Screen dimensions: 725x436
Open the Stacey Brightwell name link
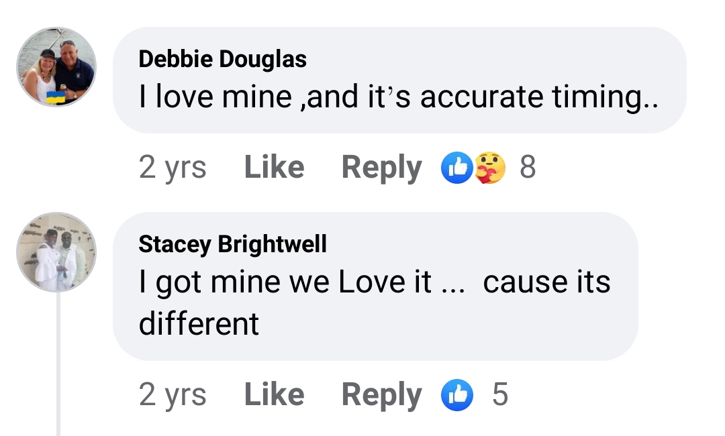tap(232, 244)
